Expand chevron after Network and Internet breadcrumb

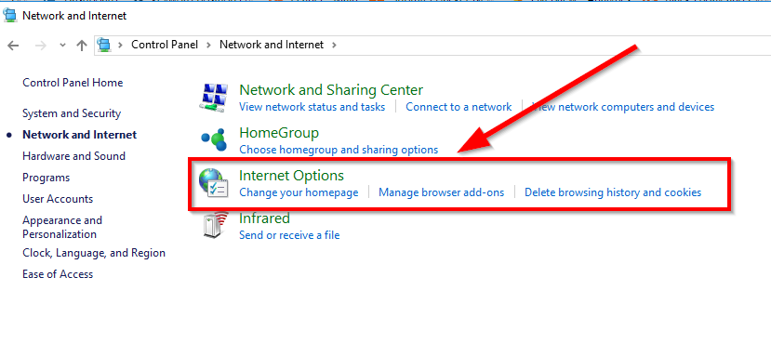(335, 46)
